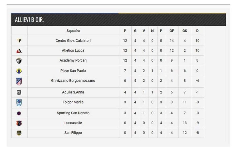Click the V wins column header
This screenshot has height=151, width=237.
click(144, 31)
